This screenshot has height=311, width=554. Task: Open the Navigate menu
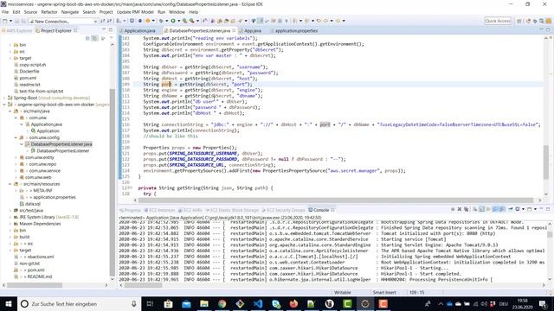point(70,12)
